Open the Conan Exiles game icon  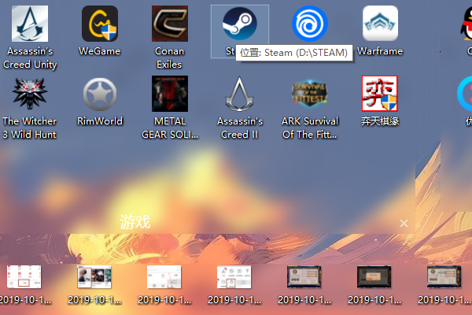169,24
